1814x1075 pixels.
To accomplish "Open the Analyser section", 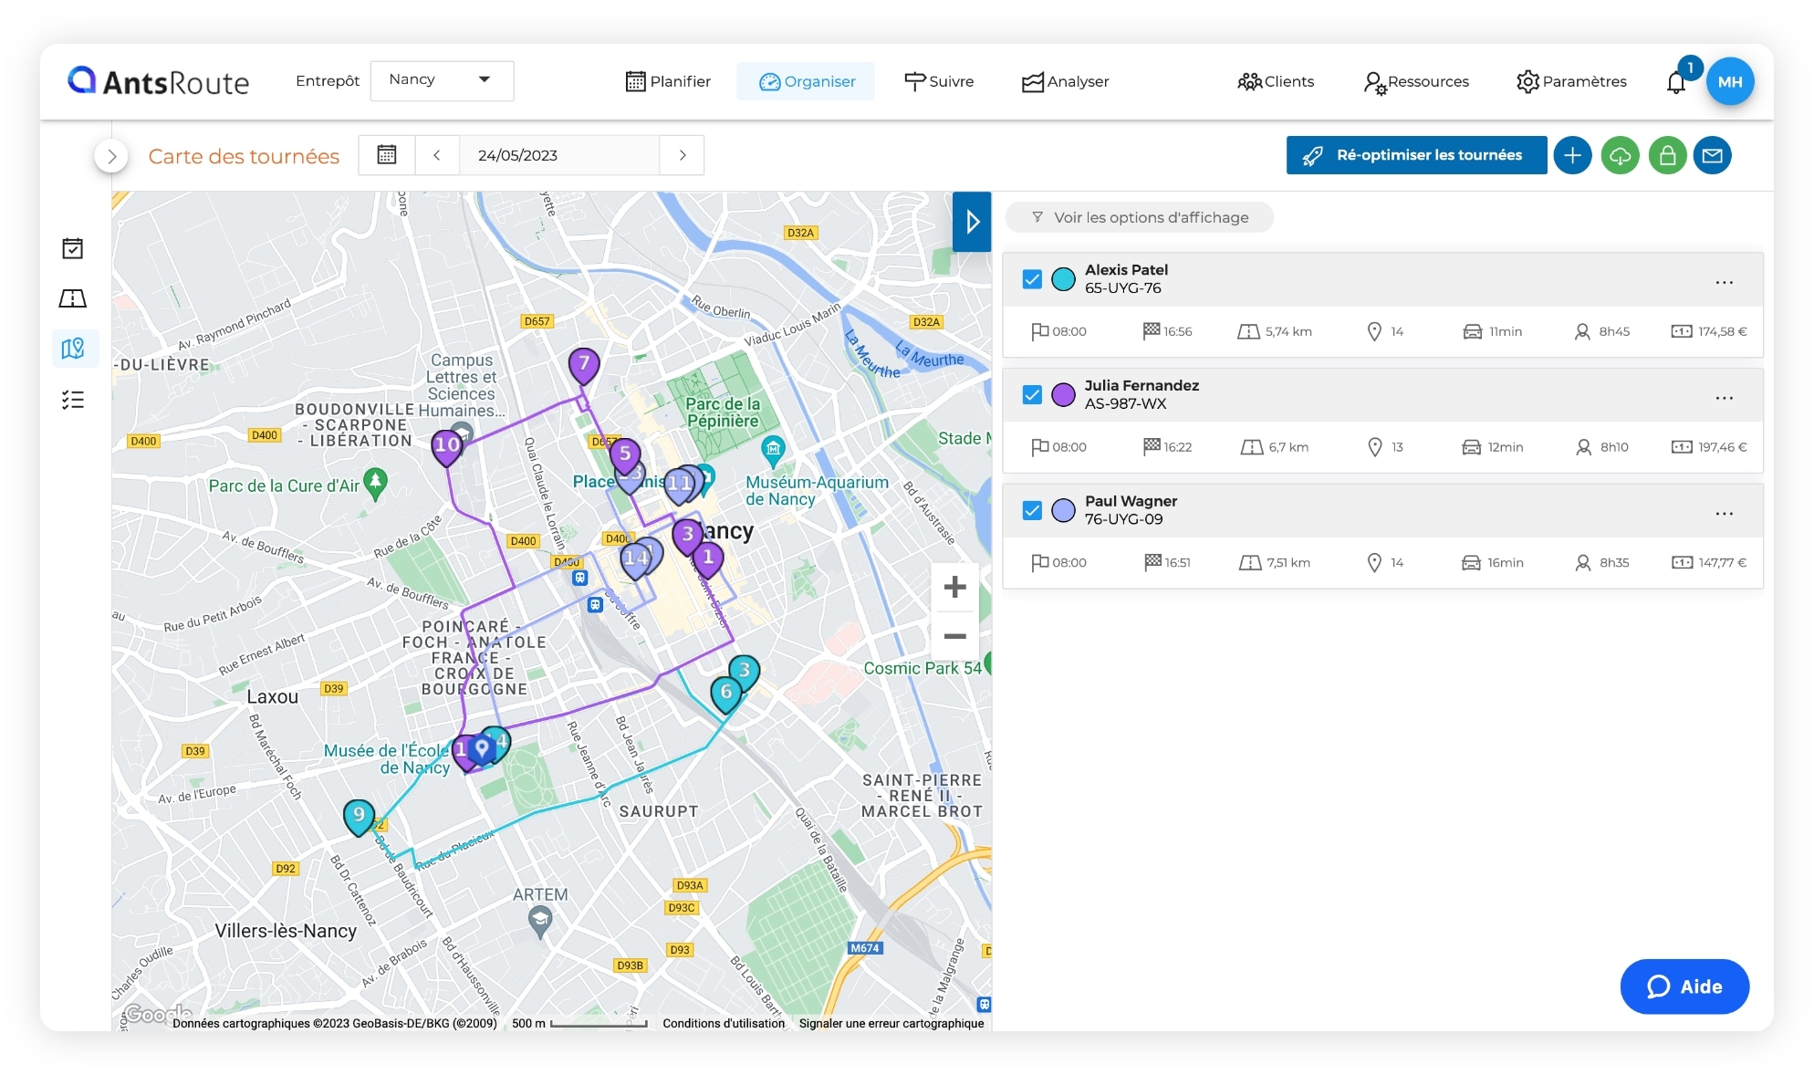I will [1065, 81].
